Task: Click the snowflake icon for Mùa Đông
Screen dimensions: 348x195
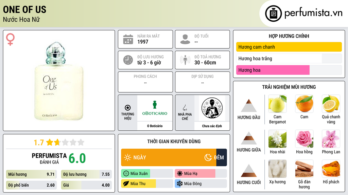Action: pos(180,183)
